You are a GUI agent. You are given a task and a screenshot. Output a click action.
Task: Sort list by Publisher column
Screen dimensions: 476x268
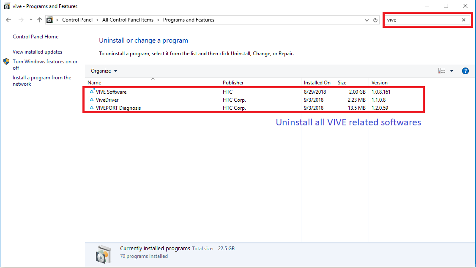[260, 82]
